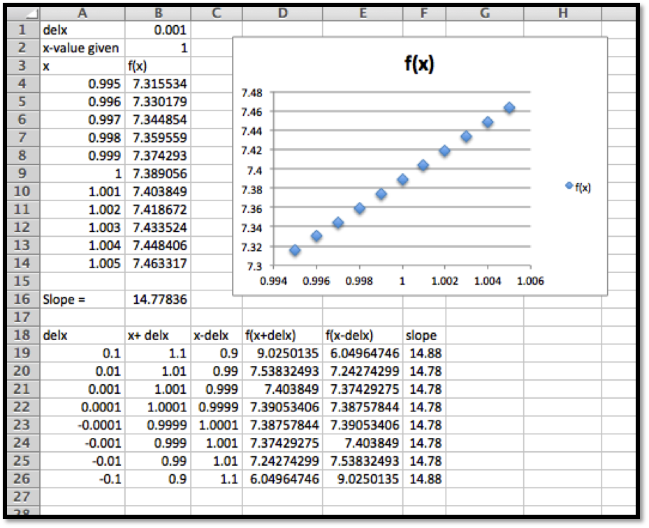649x528 pixels.
Task: Select row 1 header
Action: pos(22,30)
